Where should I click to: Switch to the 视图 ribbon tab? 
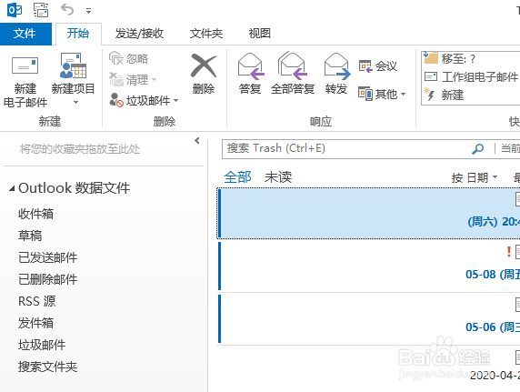coord(260,34)
